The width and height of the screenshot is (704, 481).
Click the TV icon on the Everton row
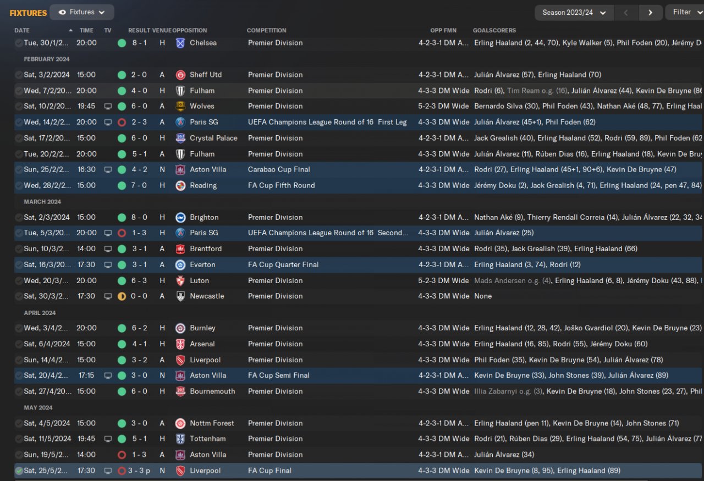point(108,264)
